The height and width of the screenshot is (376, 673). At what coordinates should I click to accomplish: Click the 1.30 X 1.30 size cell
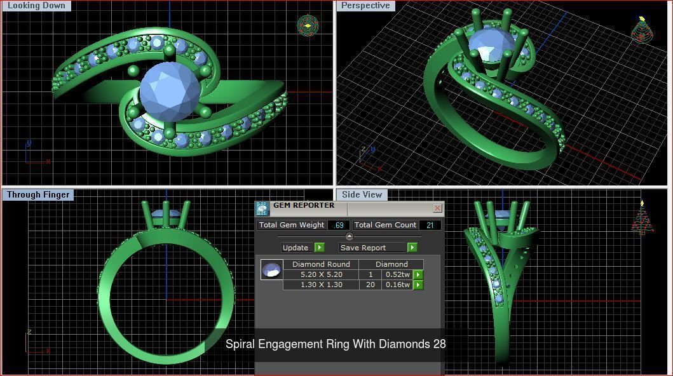tap(321, 285)
